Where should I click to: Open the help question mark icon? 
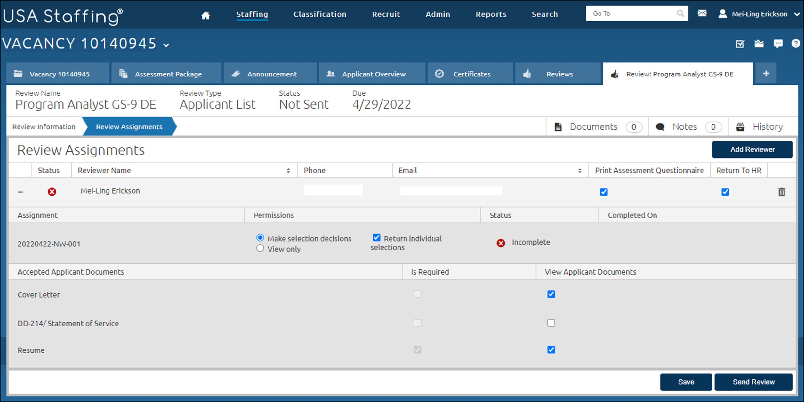click(795, 43)
